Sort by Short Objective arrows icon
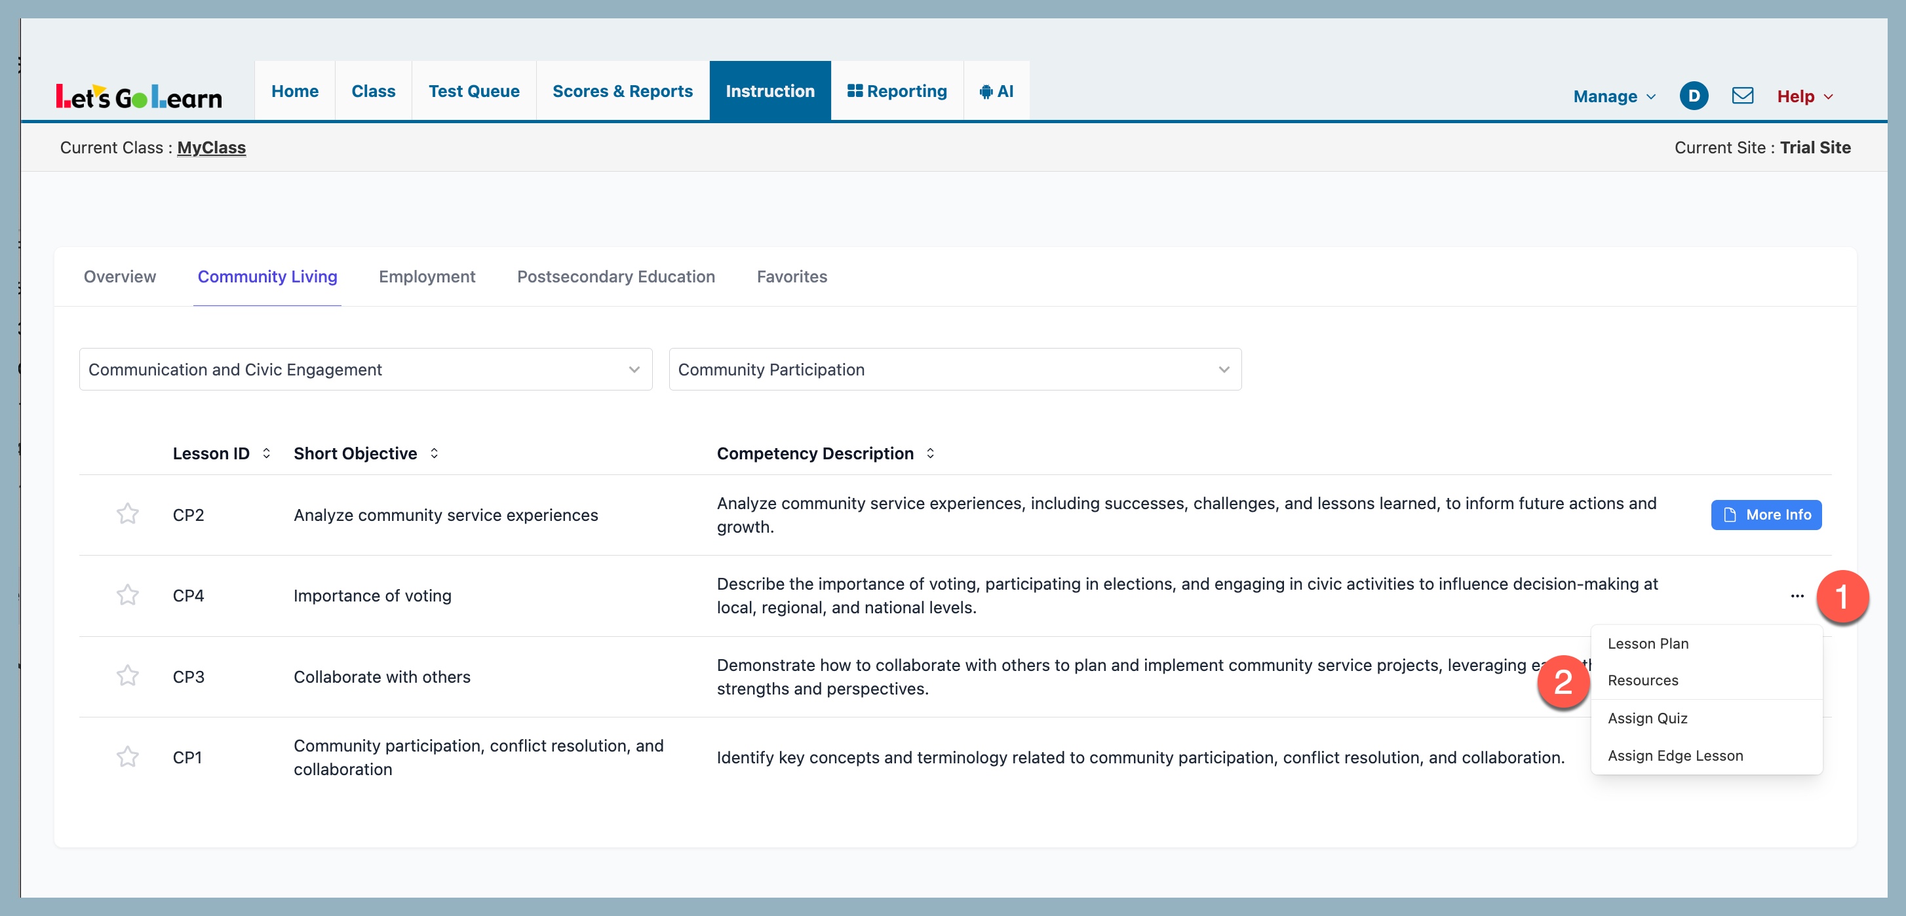 [x=435, y=453]
